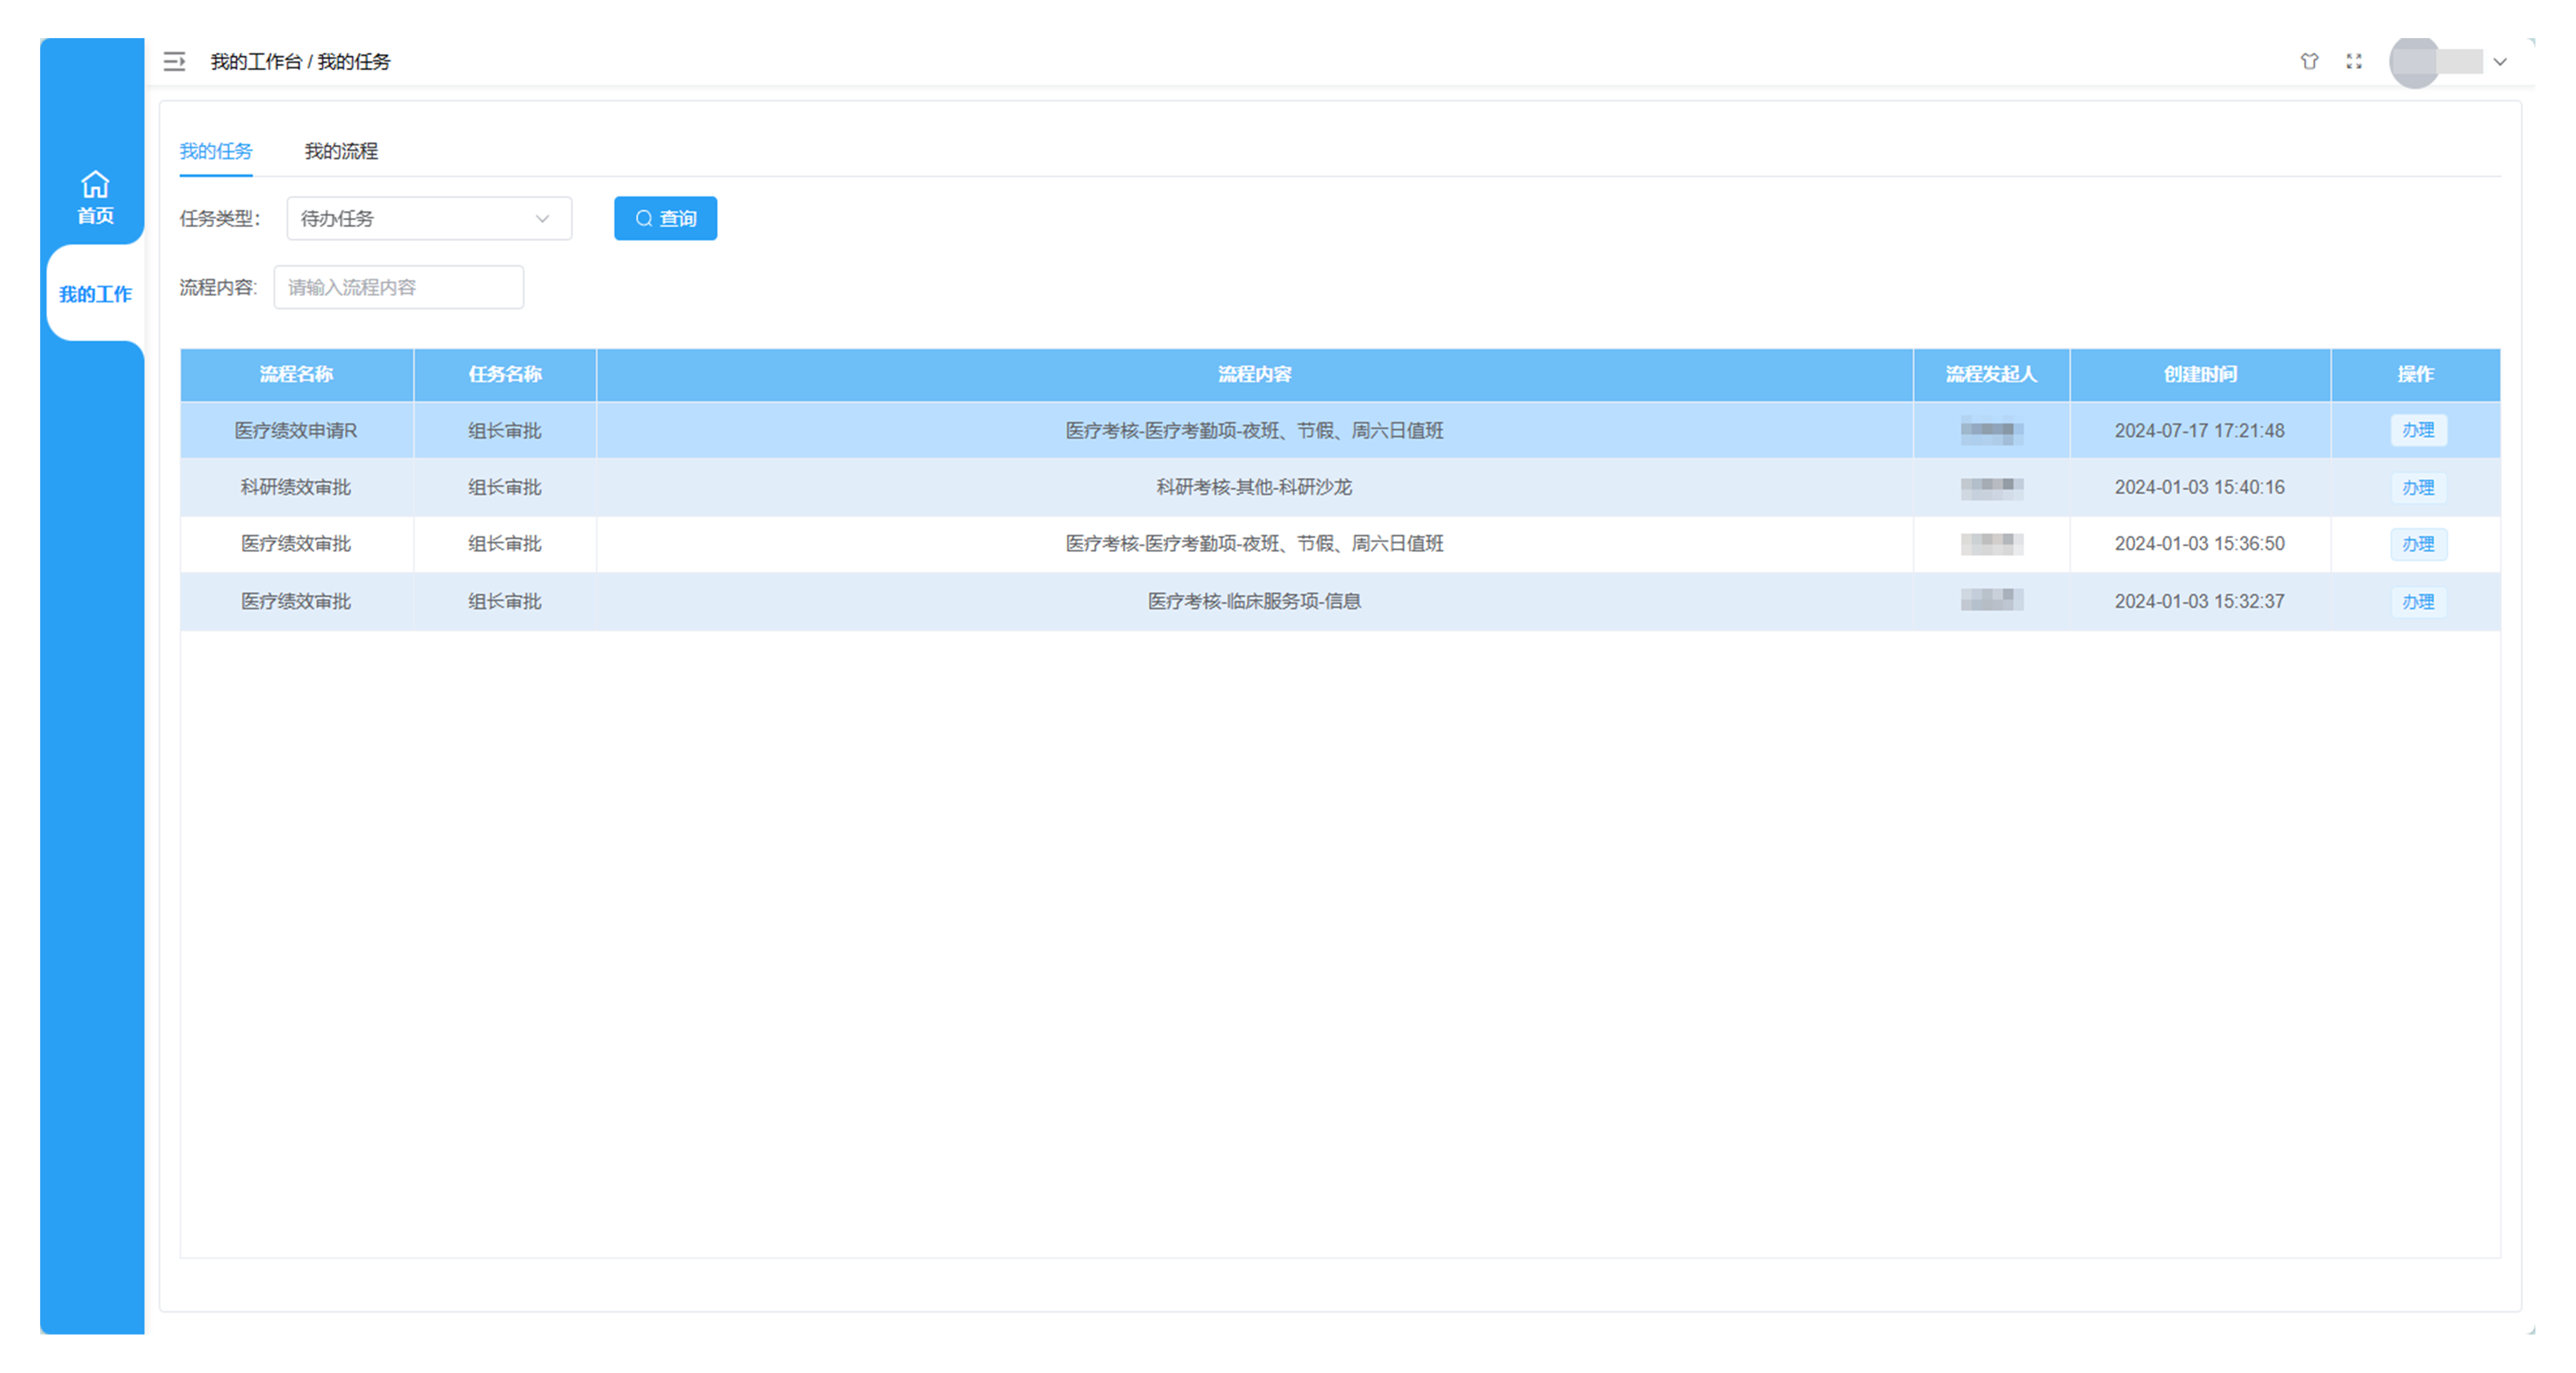Select the 医疗考核-临床服务项-信息 cell
The image size is (2576, 1373).
click(x=1254, y=601)
